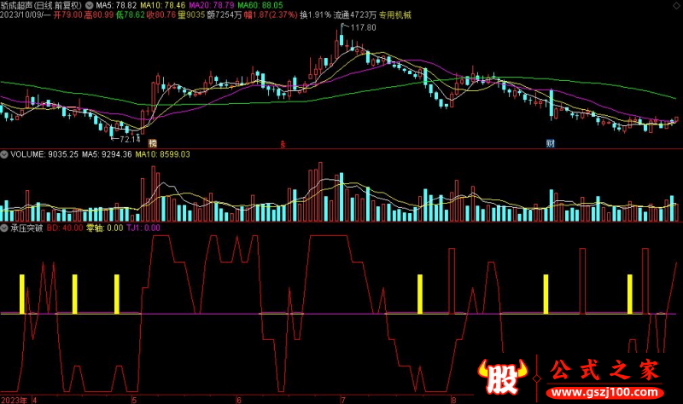The width and height of the screenshot is (683, 404).
Task: Select the 骄成超声(日线 前复权) title
Action: pyautogui.click(x=41, y=5)
